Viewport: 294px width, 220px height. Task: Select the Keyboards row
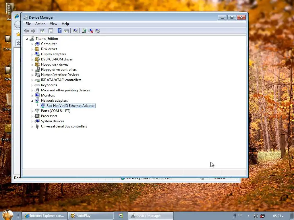click(49, 85)
